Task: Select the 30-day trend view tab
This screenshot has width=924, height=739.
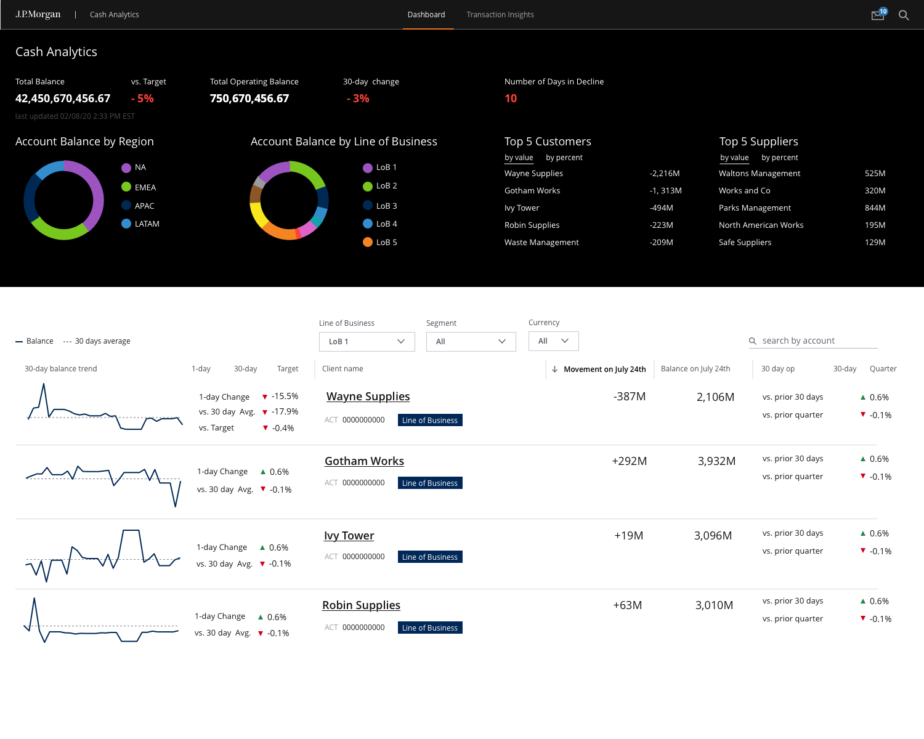Action: (245, 369)
